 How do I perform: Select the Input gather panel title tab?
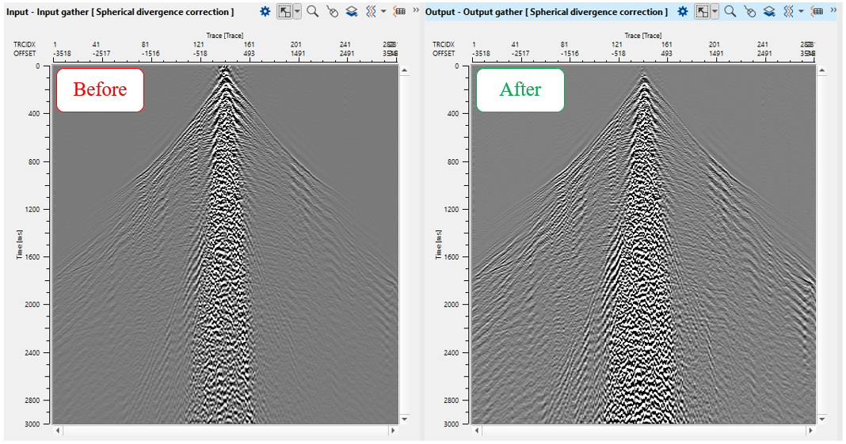(120, 12)
